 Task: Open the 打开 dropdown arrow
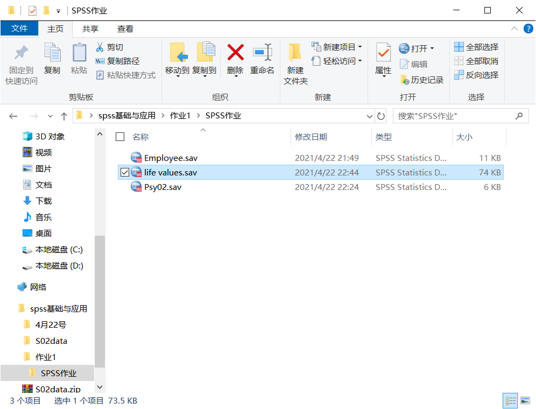(x=432, y=48)
